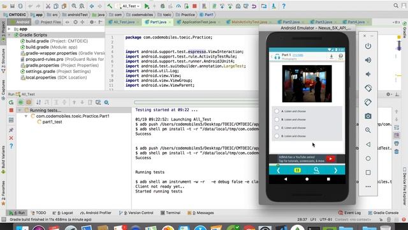Screen dimensions: 408x230
Task: Expand the app node in project tree
Action: (x=10, y=29)
